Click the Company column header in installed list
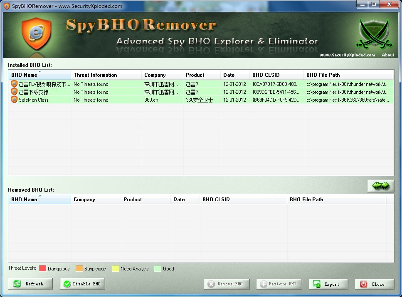This screenshot has height=297, width=402. 162,75
